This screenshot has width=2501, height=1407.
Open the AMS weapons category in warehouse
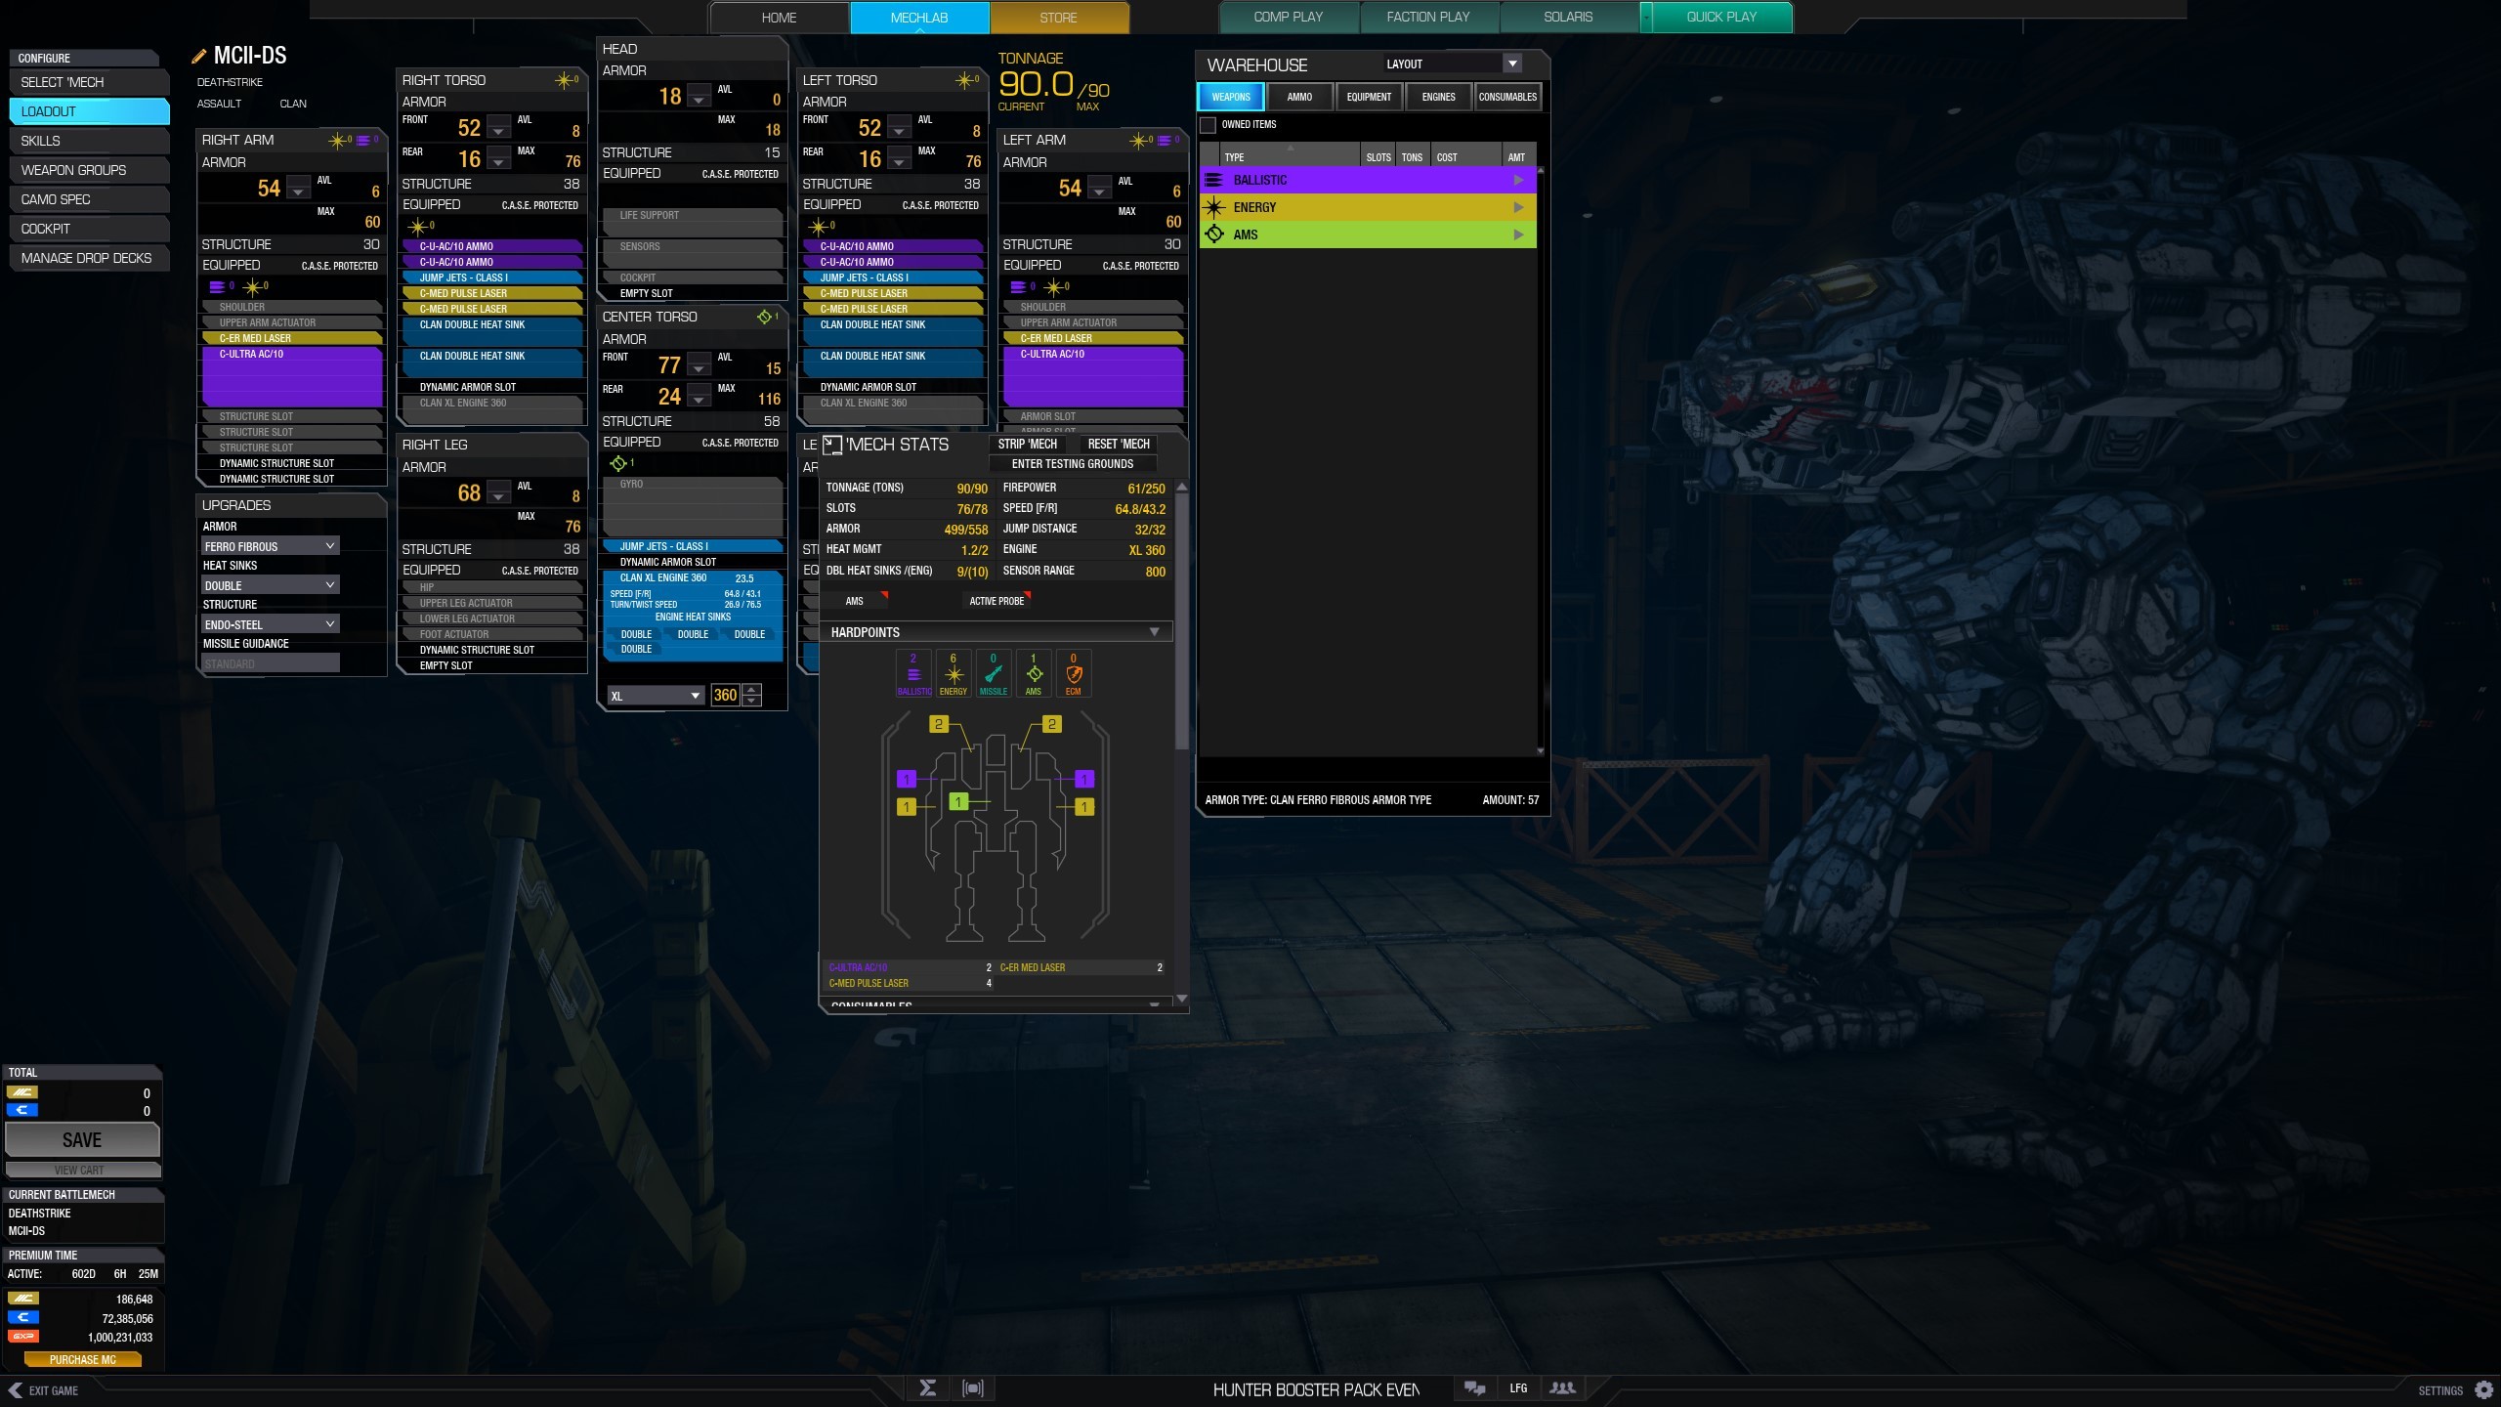[x=1366, y=234]
